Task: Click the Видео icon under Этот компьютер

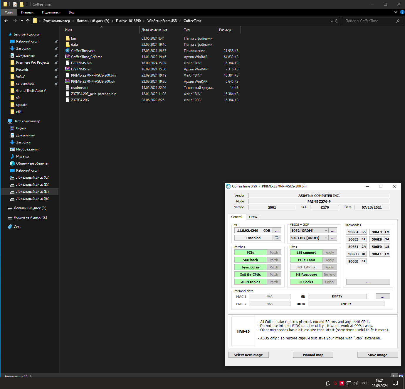Action: (x=12, y=128)
